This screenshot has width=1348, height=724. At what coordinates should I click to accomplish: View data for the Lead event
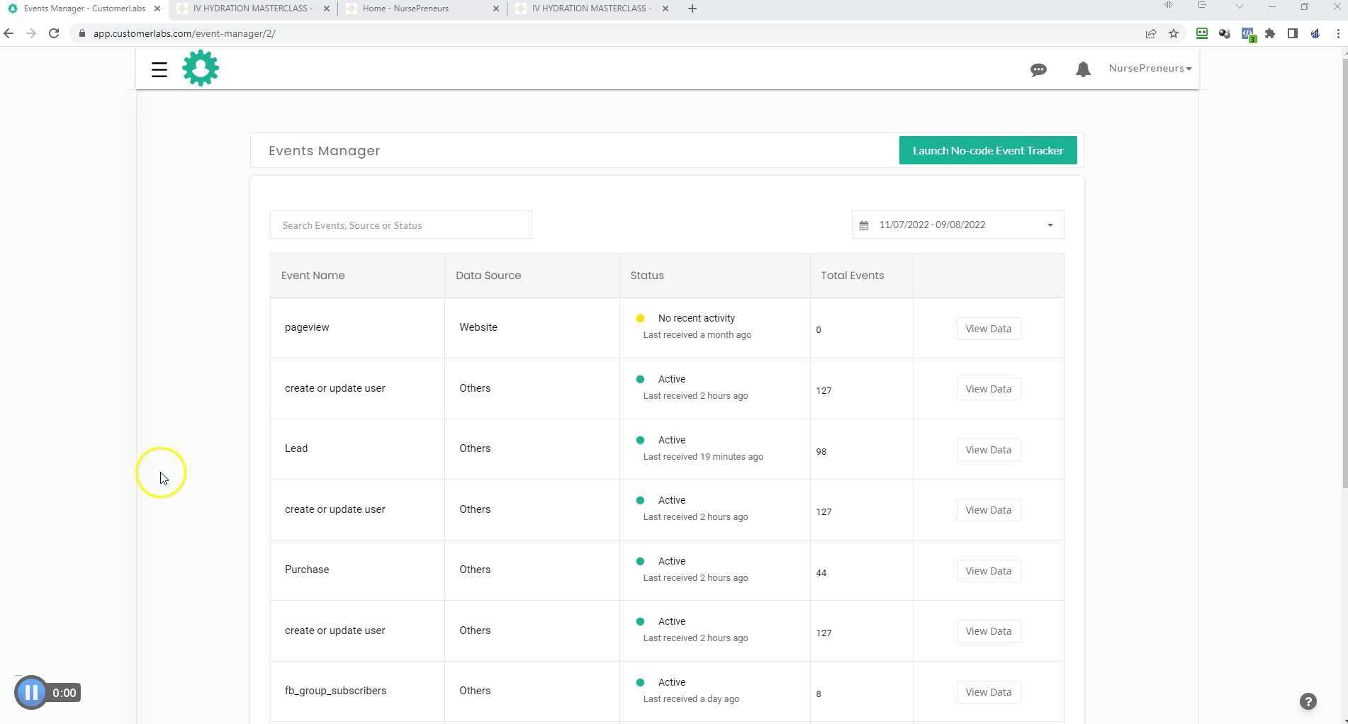point(988,450)
